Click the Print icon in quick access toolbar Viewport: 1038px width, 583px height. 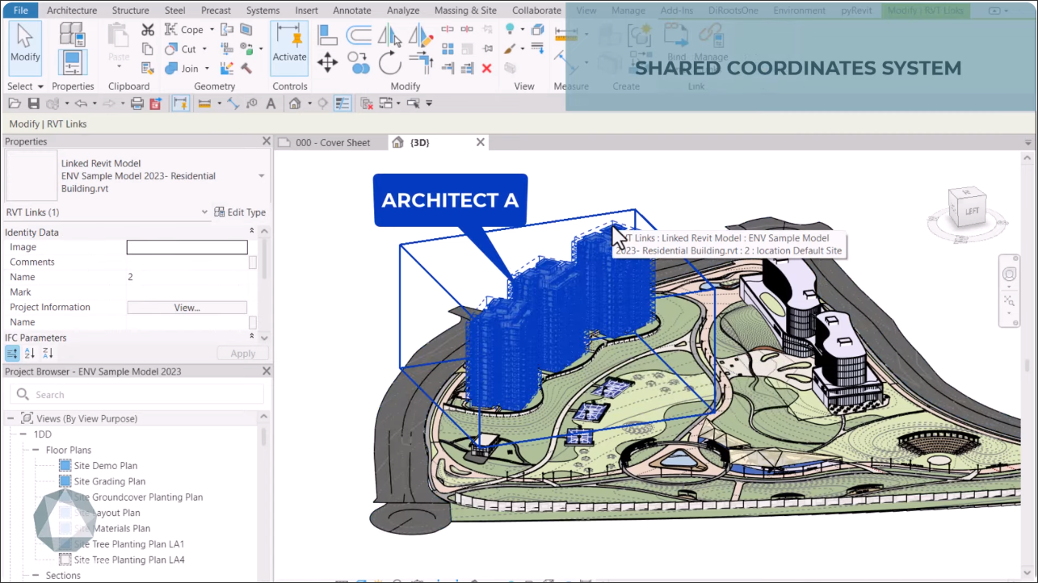click(x=137, y=103)
